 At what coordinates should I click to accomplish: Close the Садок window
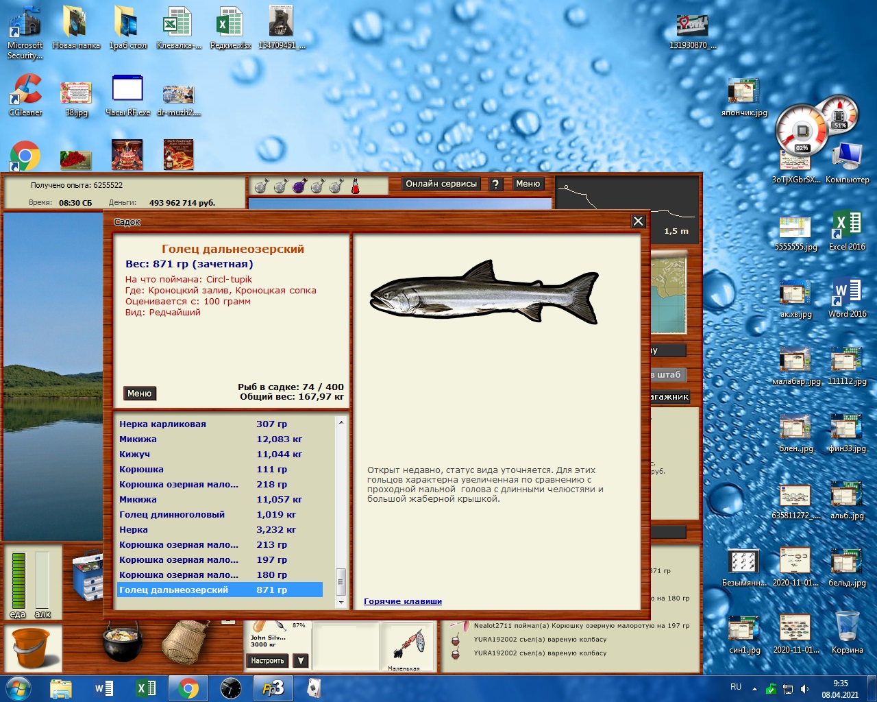click(x=638, y=221)
